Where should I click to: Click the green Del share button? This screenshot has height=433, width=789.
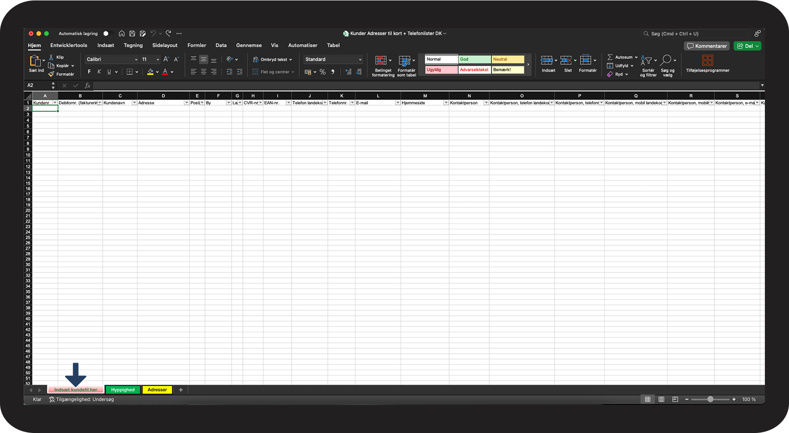[x=747, y=46]
